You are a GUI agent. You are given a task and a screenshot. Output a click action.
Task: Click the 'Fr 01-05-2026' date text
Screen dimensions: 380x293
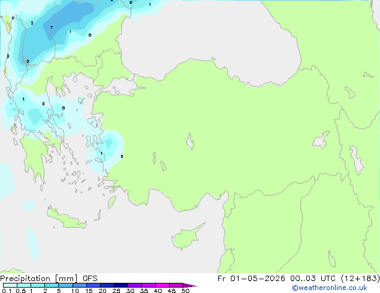(251, 279)
